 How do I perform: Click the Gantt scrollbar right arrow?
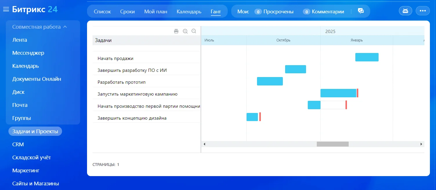(421, 144)
